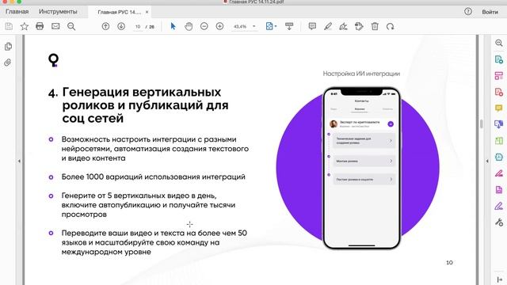Open page thumbnails panel icon
The image size is (507, 285).
(x=8, y=47)
